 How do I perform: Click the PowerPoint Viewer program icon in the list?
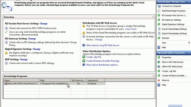(x=6, y=84)
